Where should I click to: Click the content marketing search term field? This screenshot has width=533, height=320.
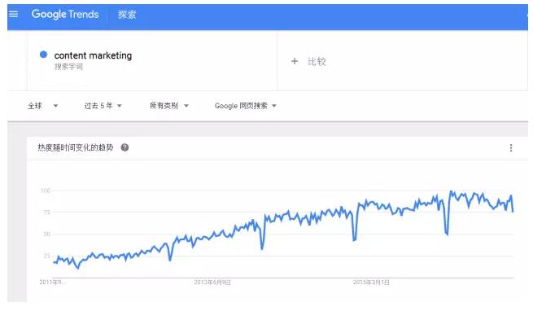click(x=151, y=60)
